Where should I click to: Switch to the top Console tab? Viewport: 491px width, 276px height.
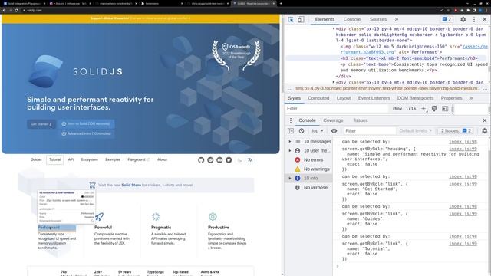352,19
